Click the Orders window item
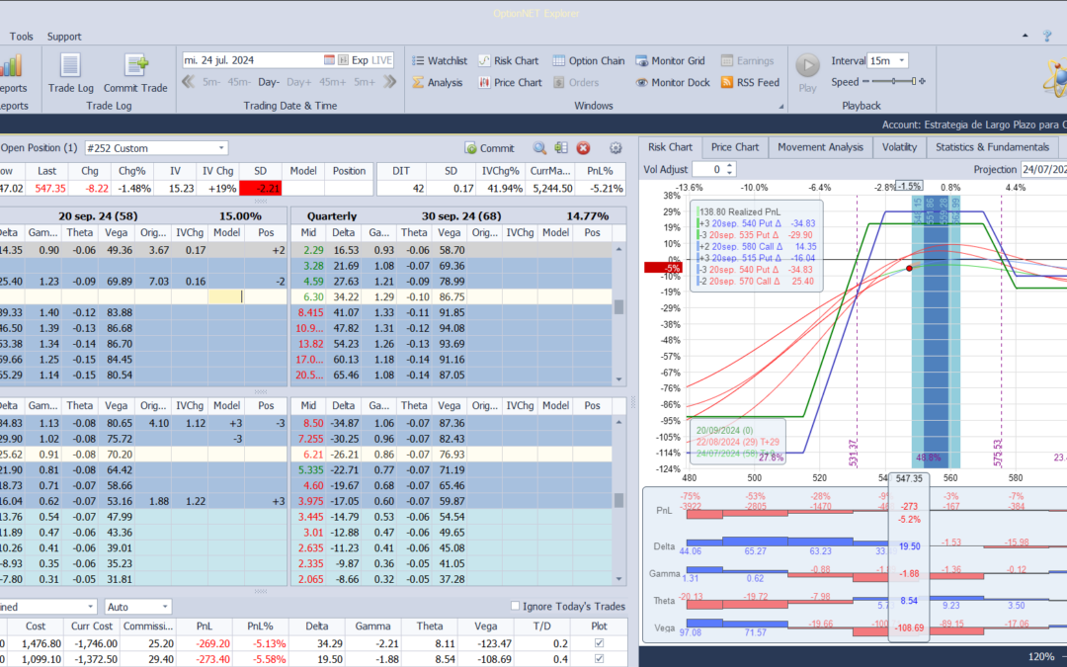 [x=576, y=82]
